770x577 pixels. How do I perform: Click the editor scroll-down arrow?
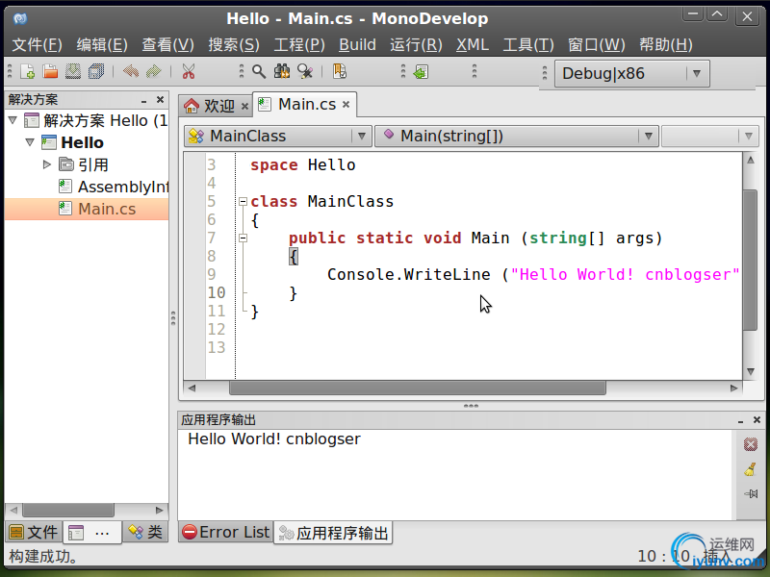tap(751, 371)
